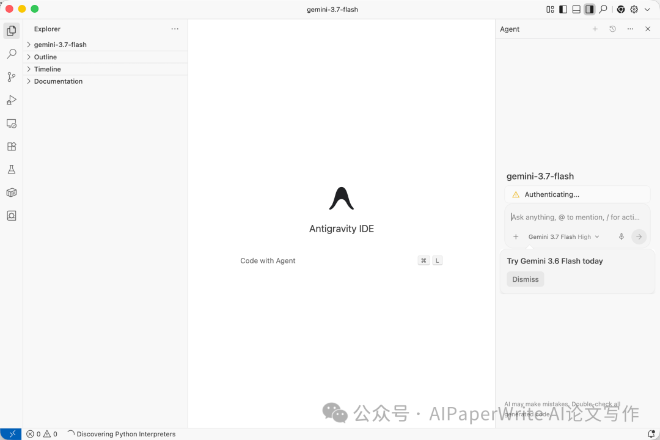Open Agent conversation history
The width and height of the screenshot is (660, 440).
point(612,29)
